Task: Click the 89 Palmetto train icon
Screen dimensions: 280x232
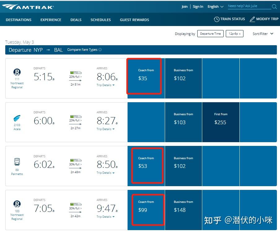Action: point(17,162)
